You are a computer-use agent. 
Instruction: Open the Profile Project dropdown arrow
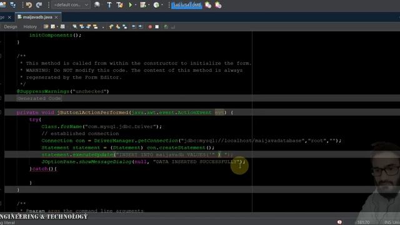[x=162, y=5]
